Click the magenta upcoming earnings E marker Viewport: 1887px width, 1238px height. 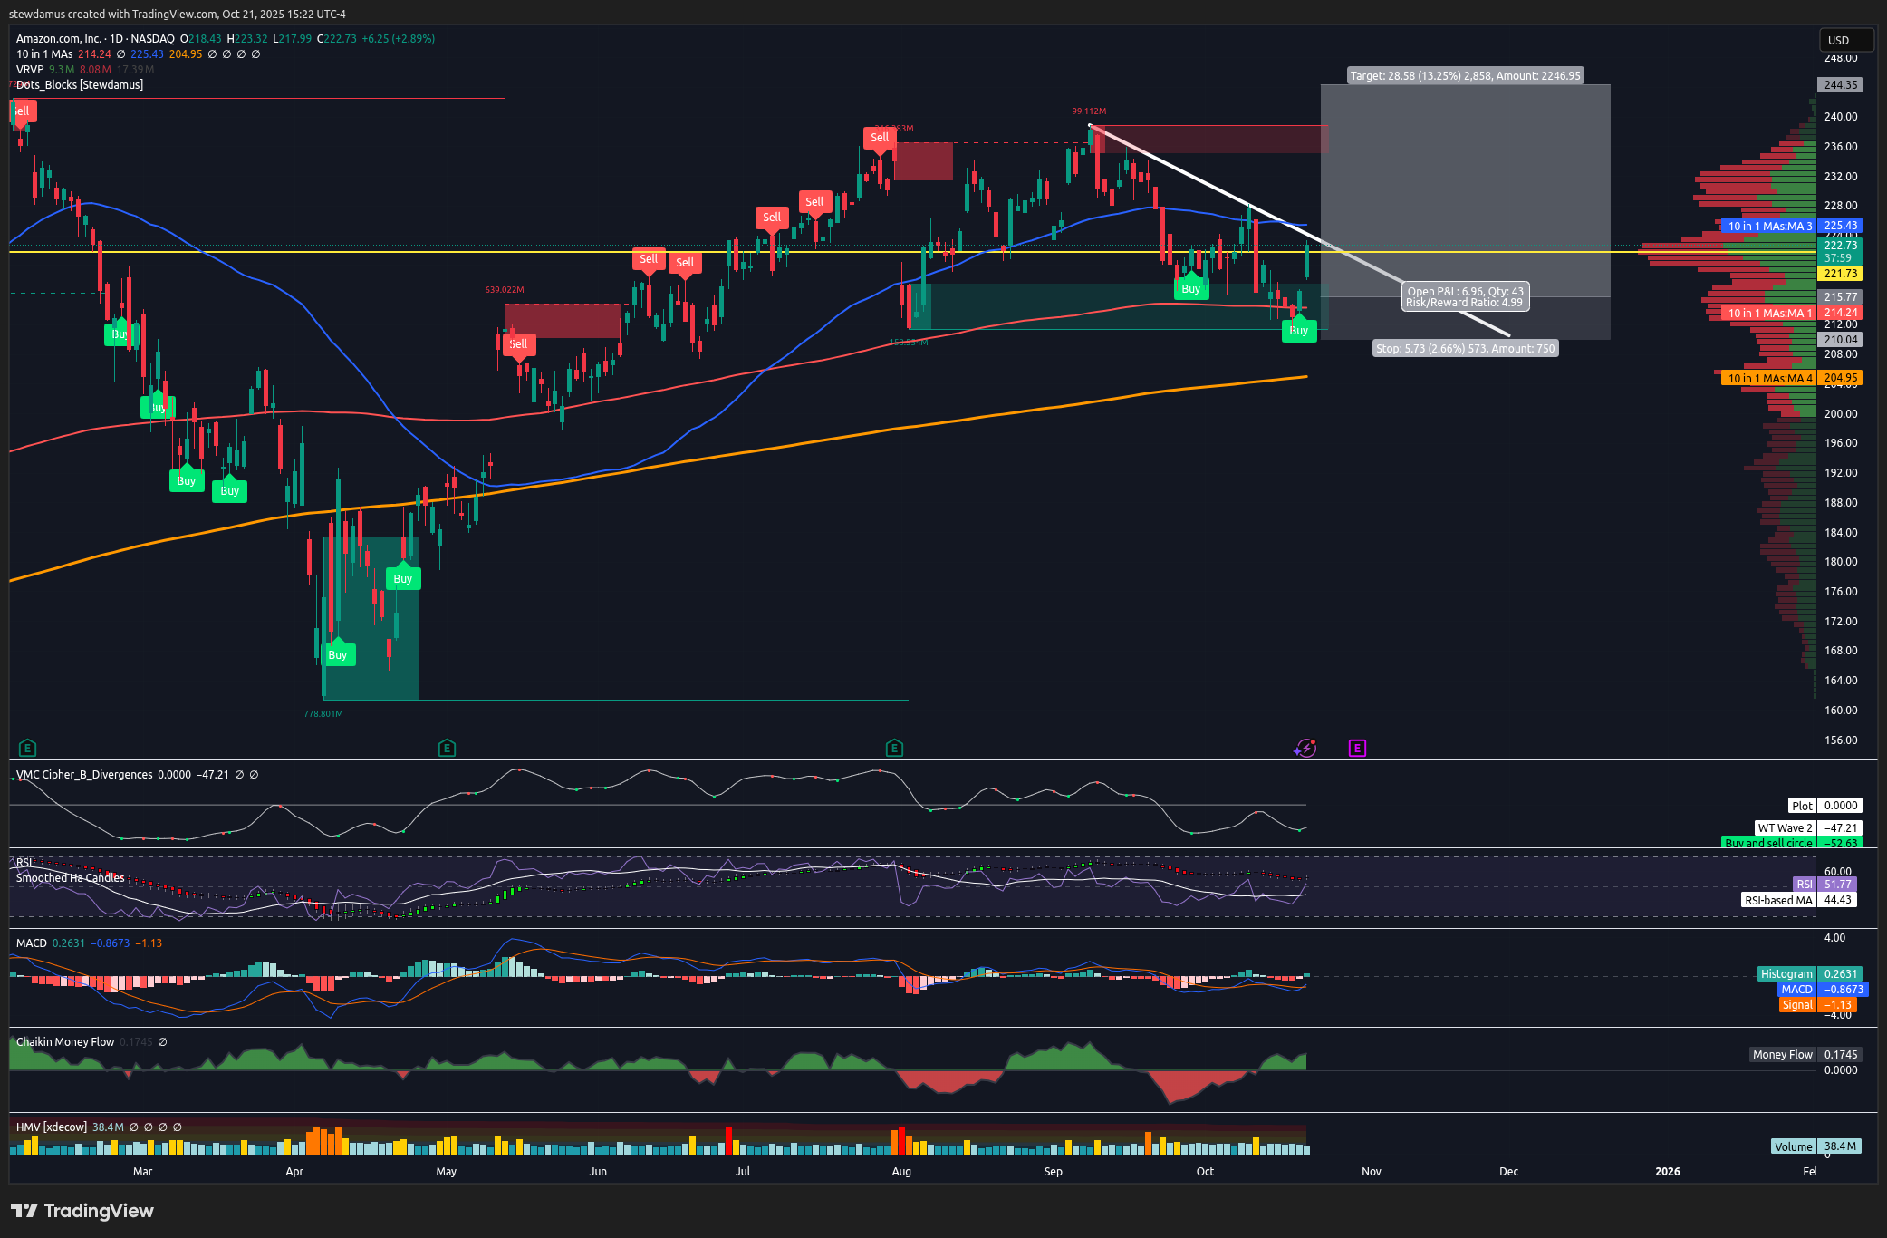pyautogui.click(x=1356, y=748)
